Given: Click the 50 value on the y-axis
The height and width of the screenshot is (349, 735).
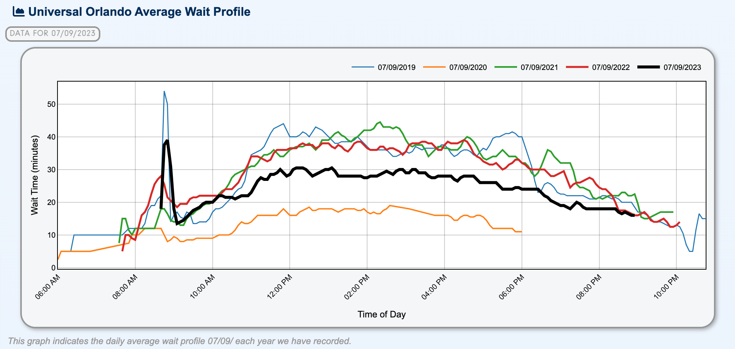Looking at the screenshot, I should (x=51, y=104).
